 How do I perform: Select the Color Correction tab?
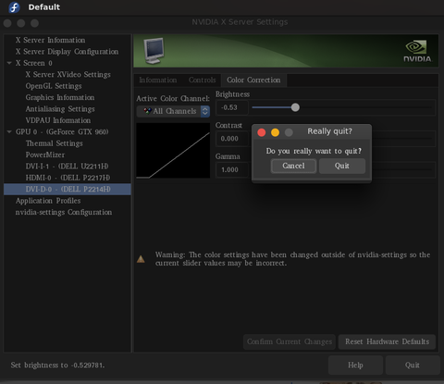[253, 80]
